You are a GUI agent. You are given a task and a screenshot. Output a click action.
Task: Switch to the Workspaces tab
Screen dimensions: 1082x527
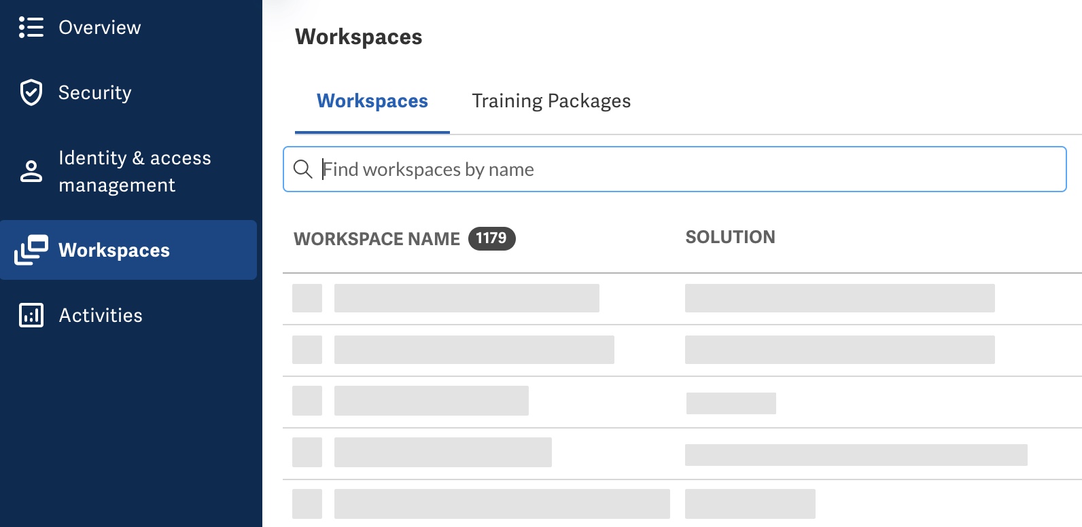[372, 101]
